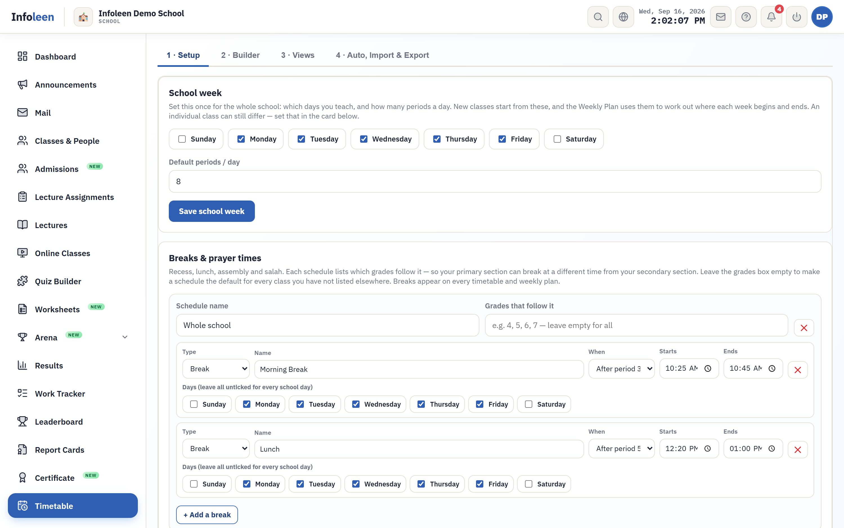Untick Friday in School week
The height and width of the screenshot is (528, 844).
[502, 139]
